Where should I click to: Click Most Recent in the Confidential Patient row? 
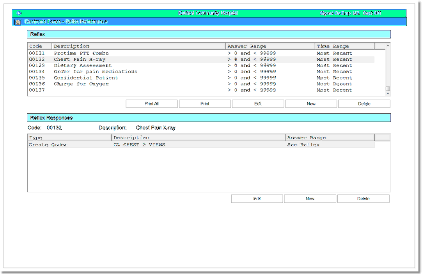pyautogui.click(x=334, y=78)
